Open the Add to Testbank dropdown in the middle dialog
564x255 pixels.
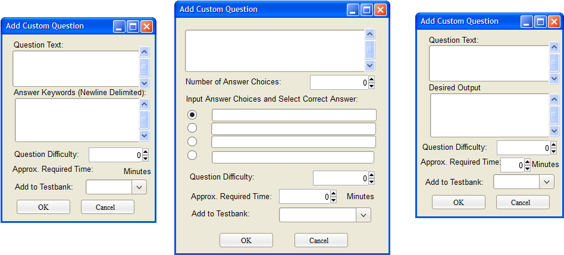[x=364, y=215]
